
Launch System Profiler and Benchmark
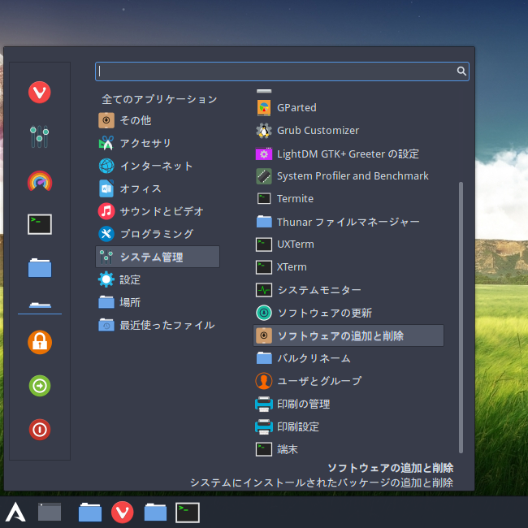348,176
